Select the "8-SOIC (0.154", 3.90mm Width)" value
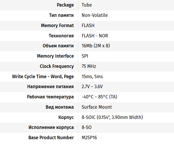This screenshot has height=145, width=174. click(112, 117)
